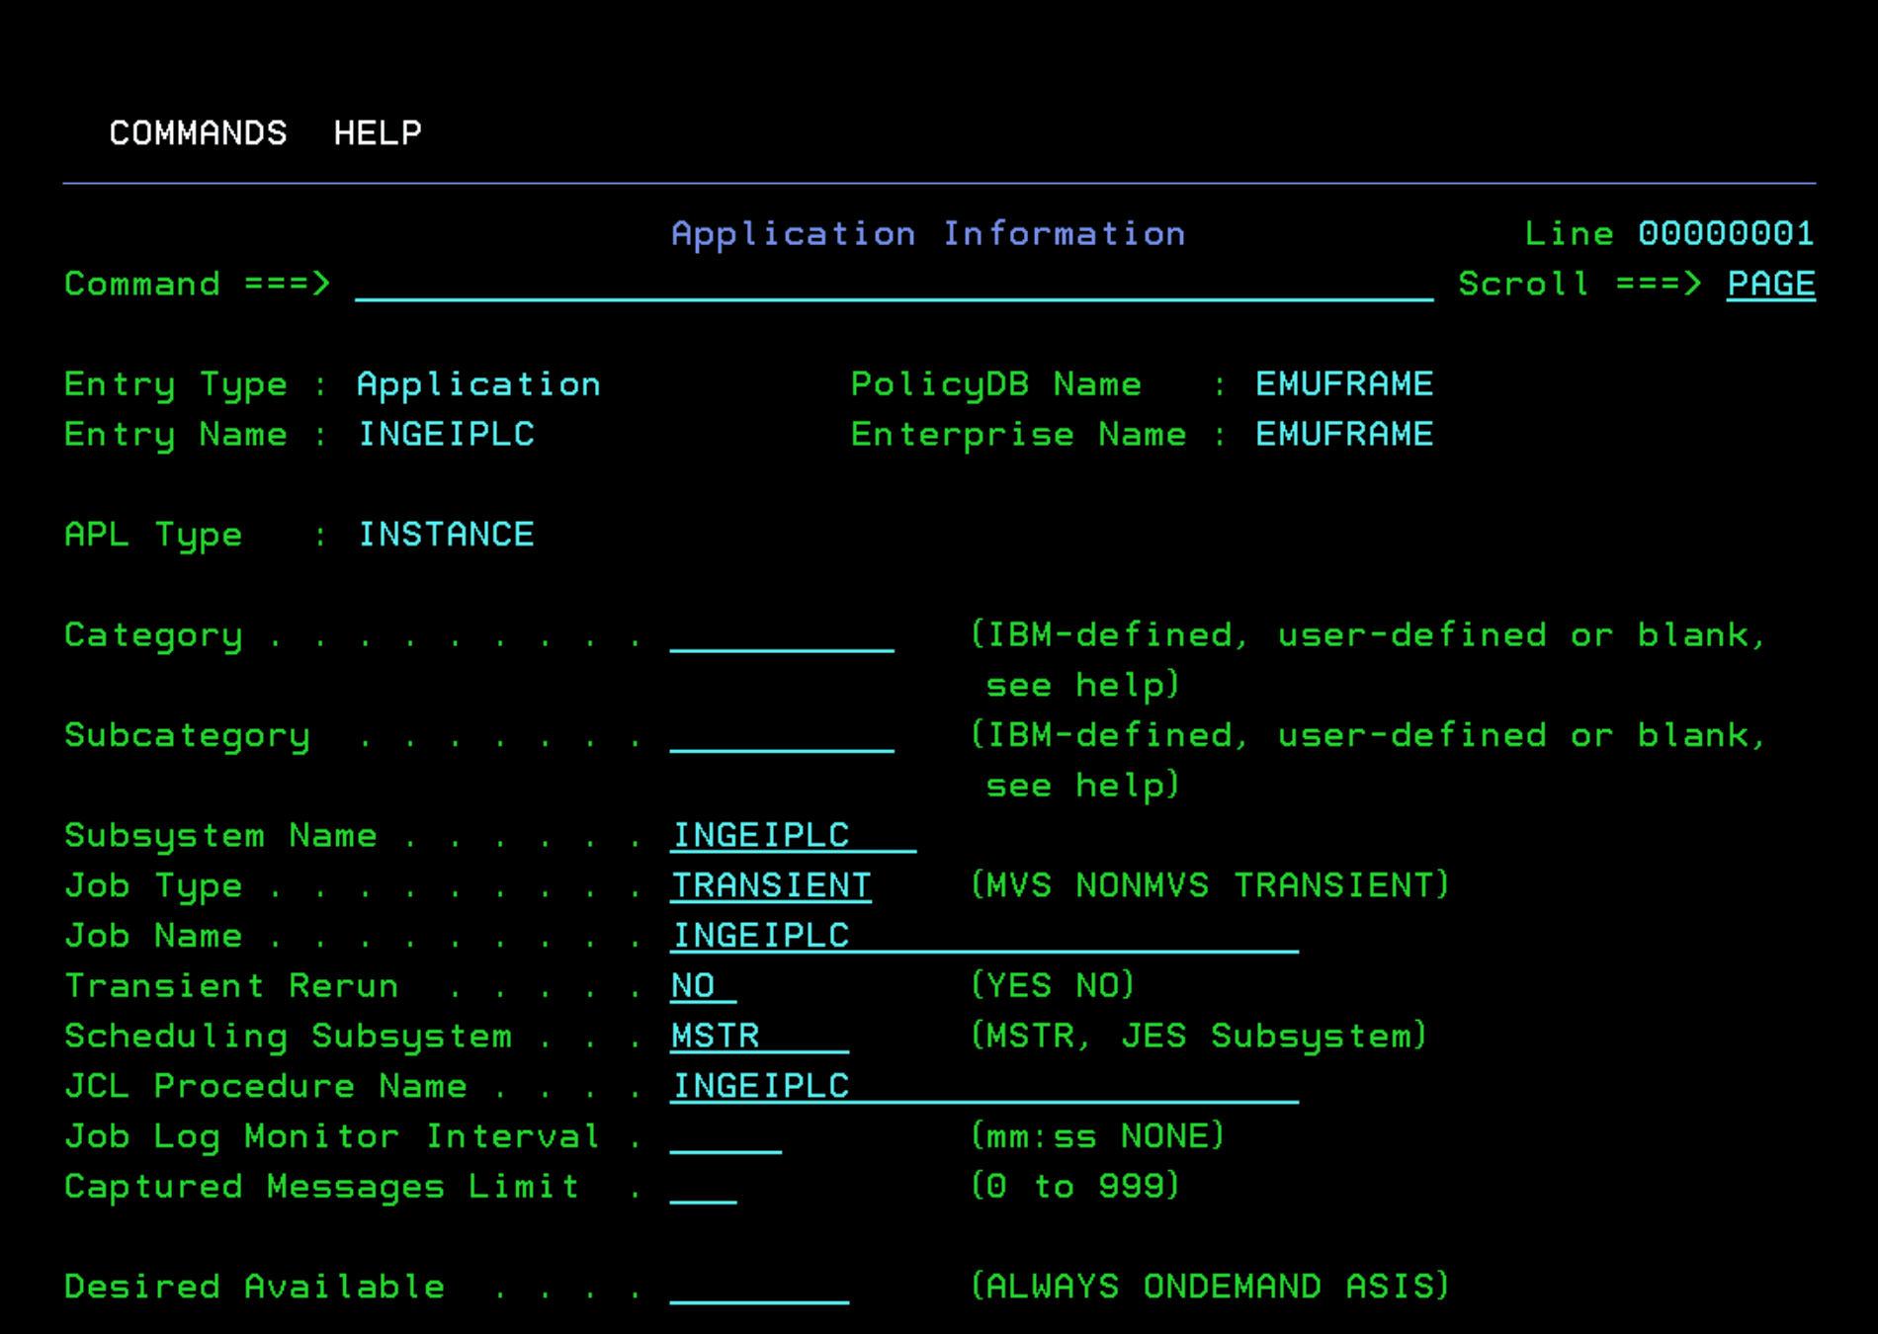This screenshot has height=1334, width=1878.
Task: Select the Scroll PAGE field
Action: (x=1769, y=284)
